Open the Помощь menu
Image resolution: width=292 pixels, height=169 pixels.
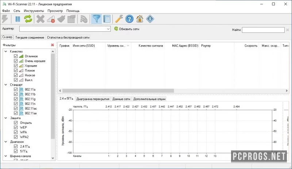tap(73, 11)
